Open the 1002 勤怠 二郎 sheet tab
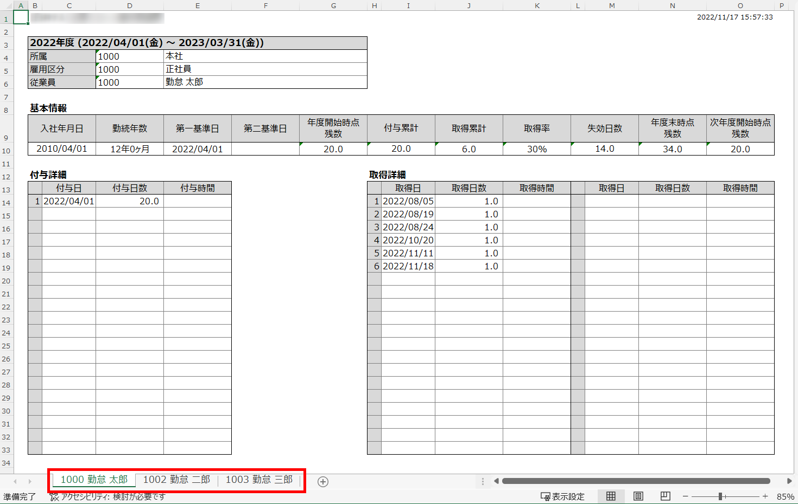The image size is (798, 504). [x=176, y=480]
